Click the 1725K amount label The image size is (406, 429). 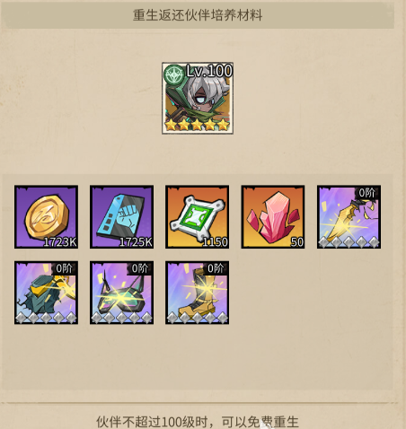136,241
